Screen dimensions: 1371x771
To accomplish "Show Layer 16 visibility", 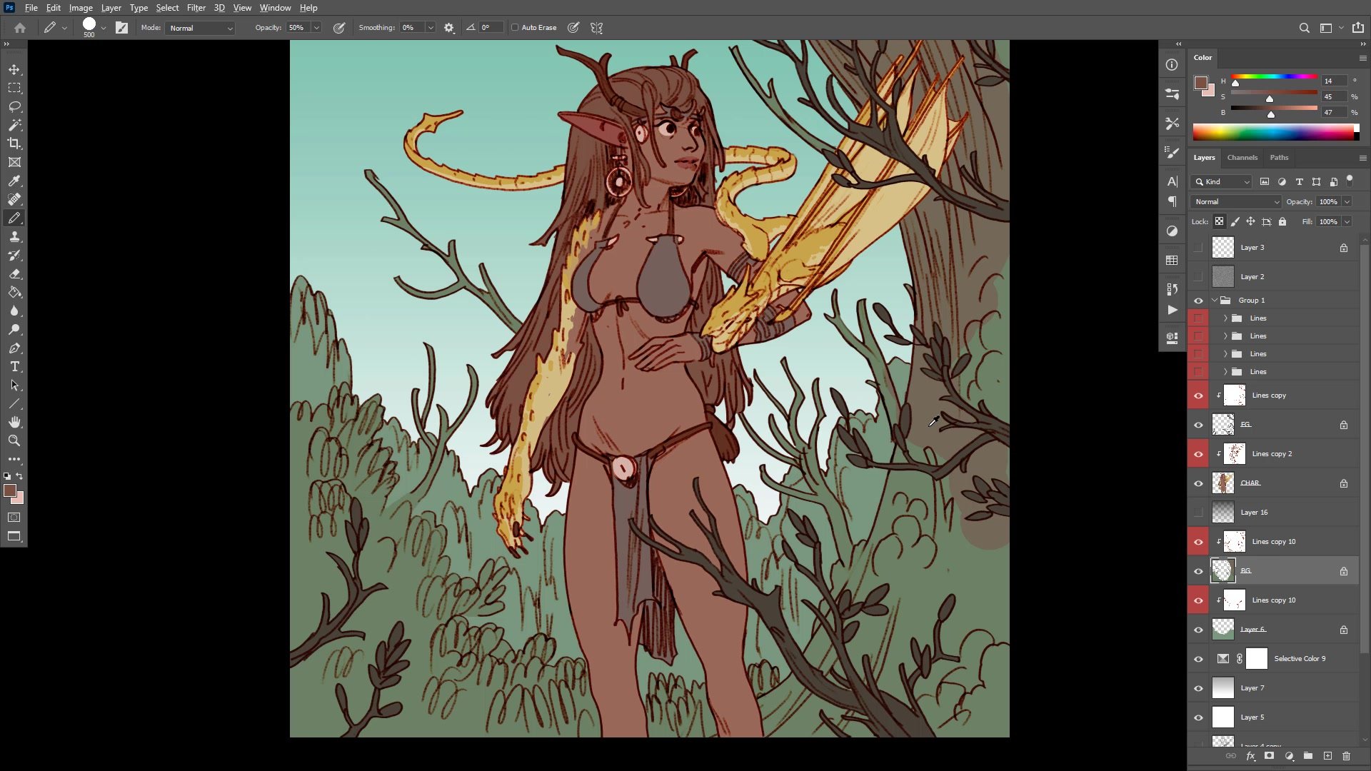I will pos(1198,513).
